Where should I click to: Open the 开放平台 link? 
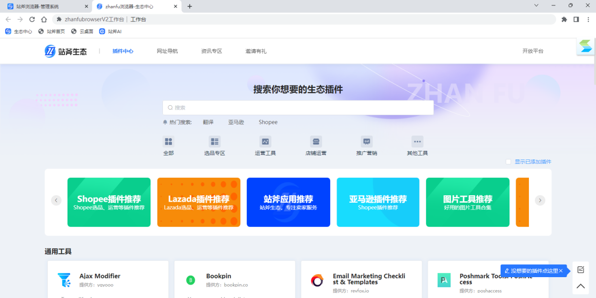[x=533, y=51]
